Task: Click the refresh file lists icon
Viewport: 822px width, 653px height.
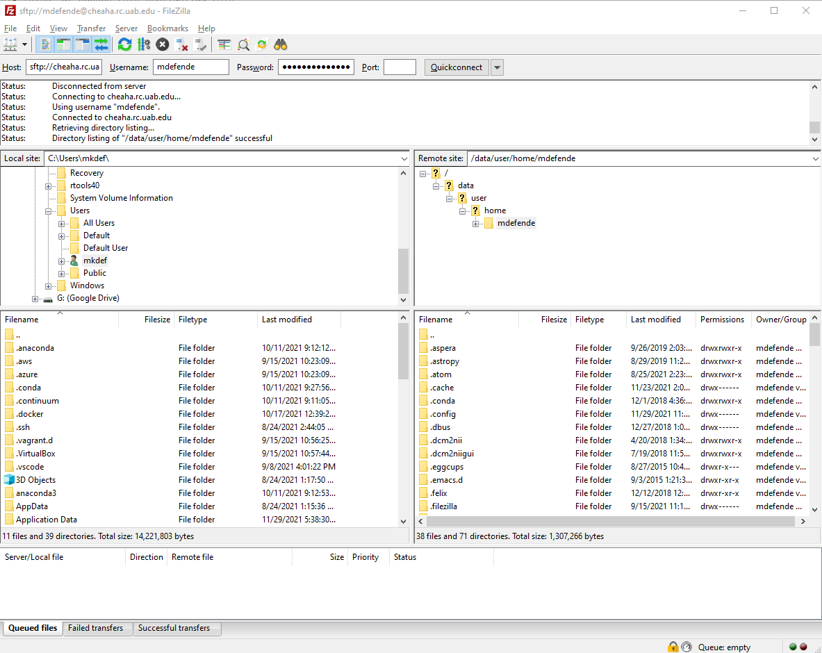Action: tap(124, 44)
